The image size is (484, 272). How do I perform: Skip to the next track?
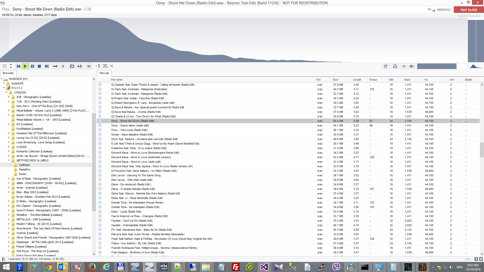point(47,66)
